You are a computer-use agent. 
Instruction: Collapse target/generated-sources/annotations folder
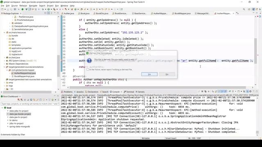click(x=5, y=67)
